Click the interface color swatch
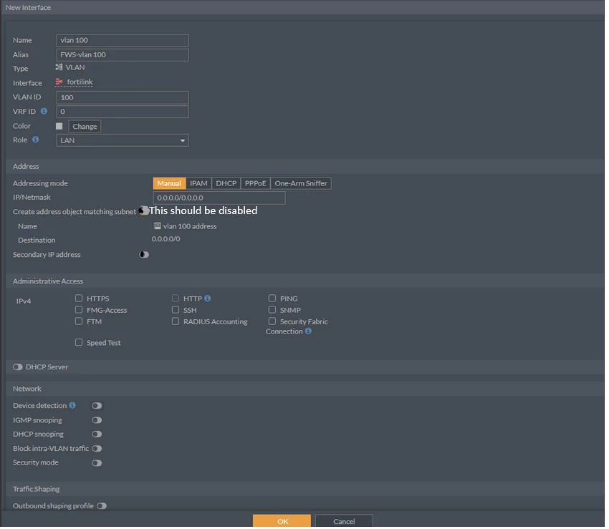This screenshot has height=529, width=609. pos(59,126)
